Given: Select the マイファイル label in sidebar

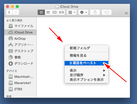Looking at the screenshot, I should (x=24, y=26).
